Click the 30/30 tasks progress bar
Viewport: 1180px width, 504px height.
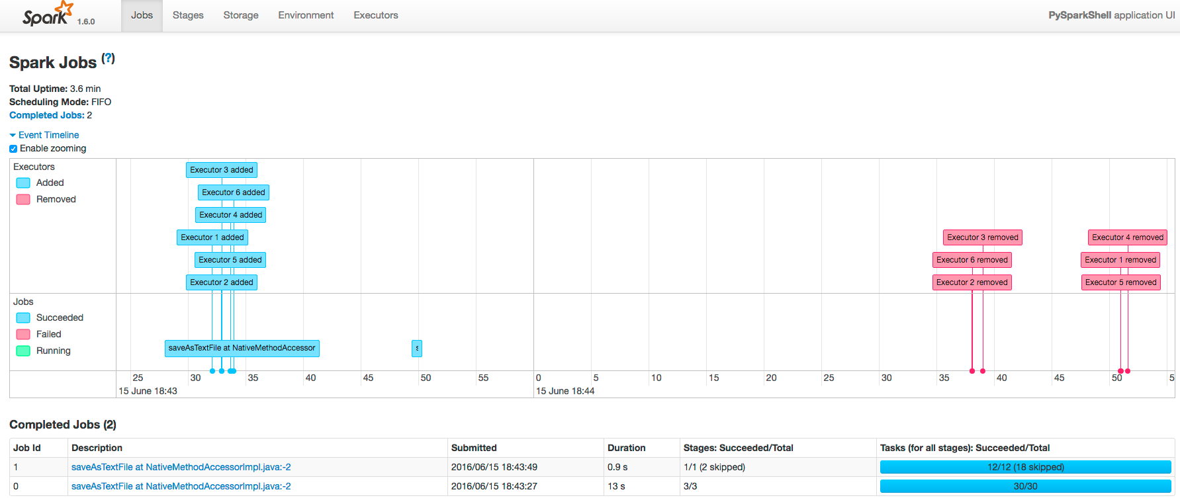click(1025, 486)
